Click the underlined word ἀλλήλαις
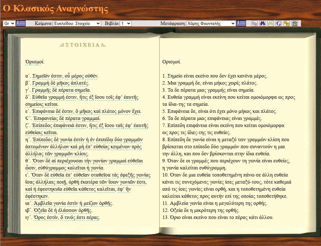Viewport: 321px width, 246px height. (x=46, y=182)
